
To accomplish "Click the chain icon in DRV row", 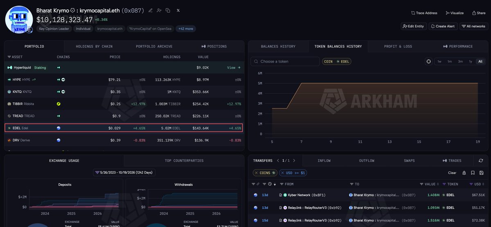I will coord(59,140).
